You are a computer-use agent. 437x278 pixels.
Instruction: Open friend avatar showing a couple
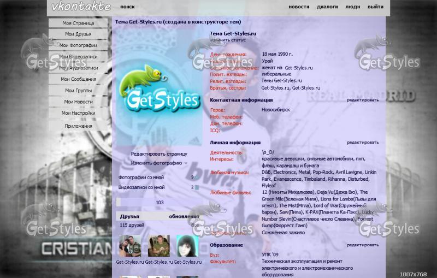coord(130,246)
